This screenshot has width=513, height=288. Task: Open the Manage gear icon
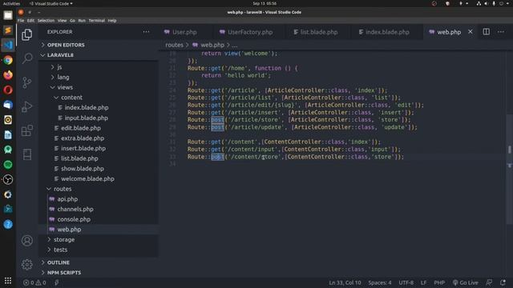click(x=26, y=265)
